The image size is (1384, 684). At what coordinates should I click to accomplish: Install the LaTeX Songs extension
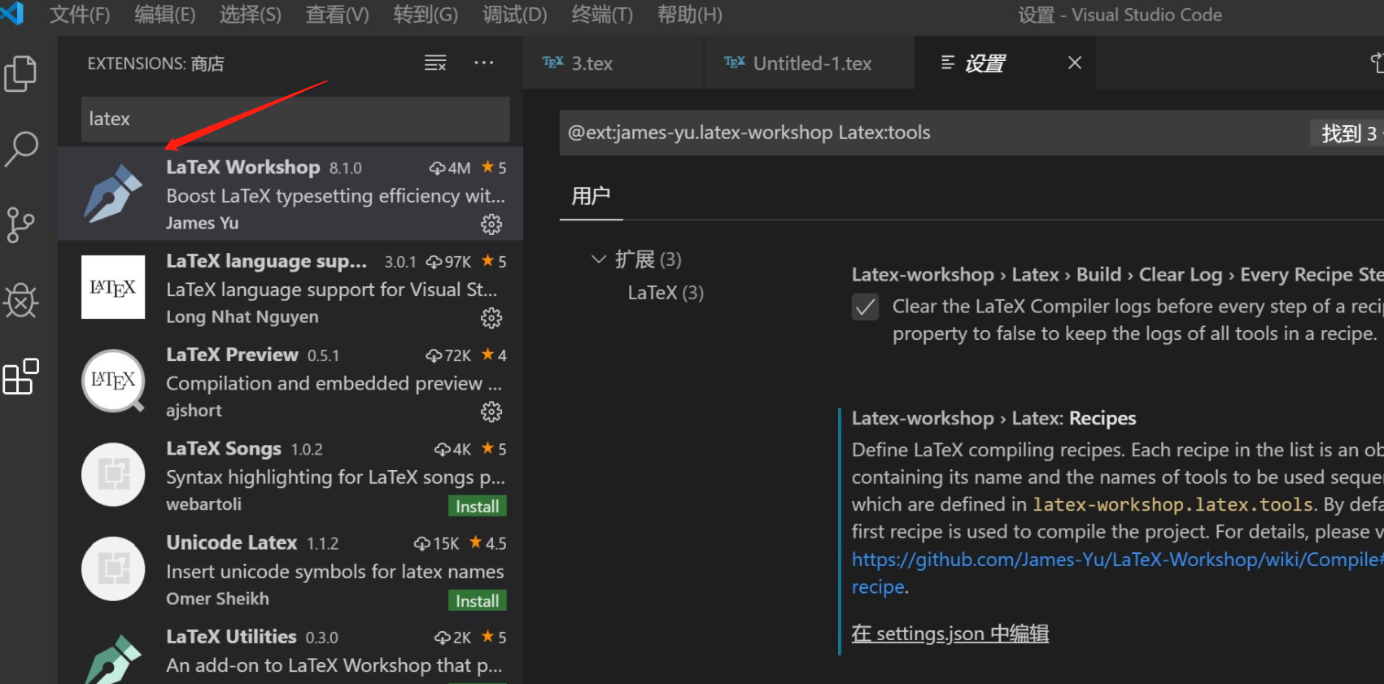point(477,506)
